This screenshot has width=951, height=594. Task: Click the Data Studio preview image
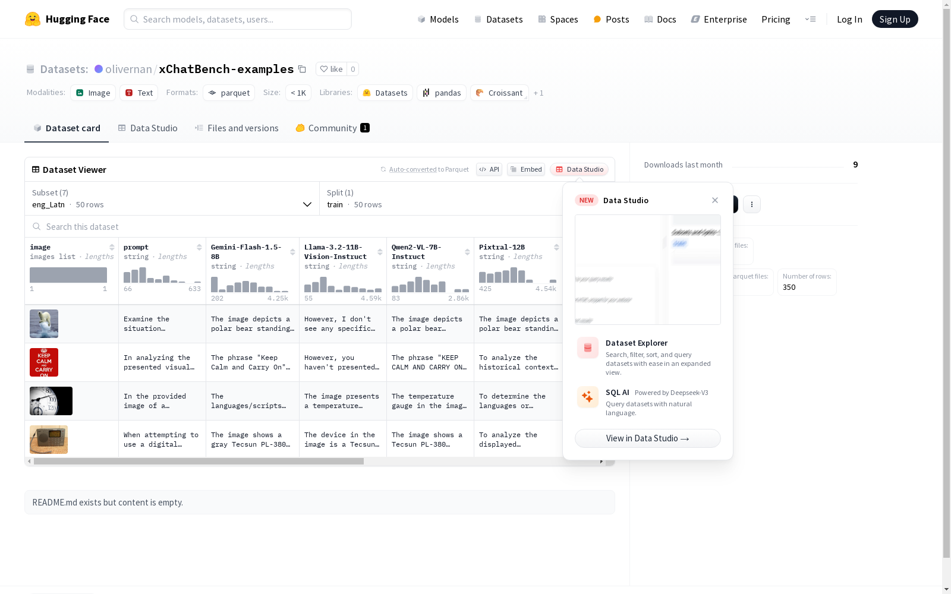pos(648,270)
